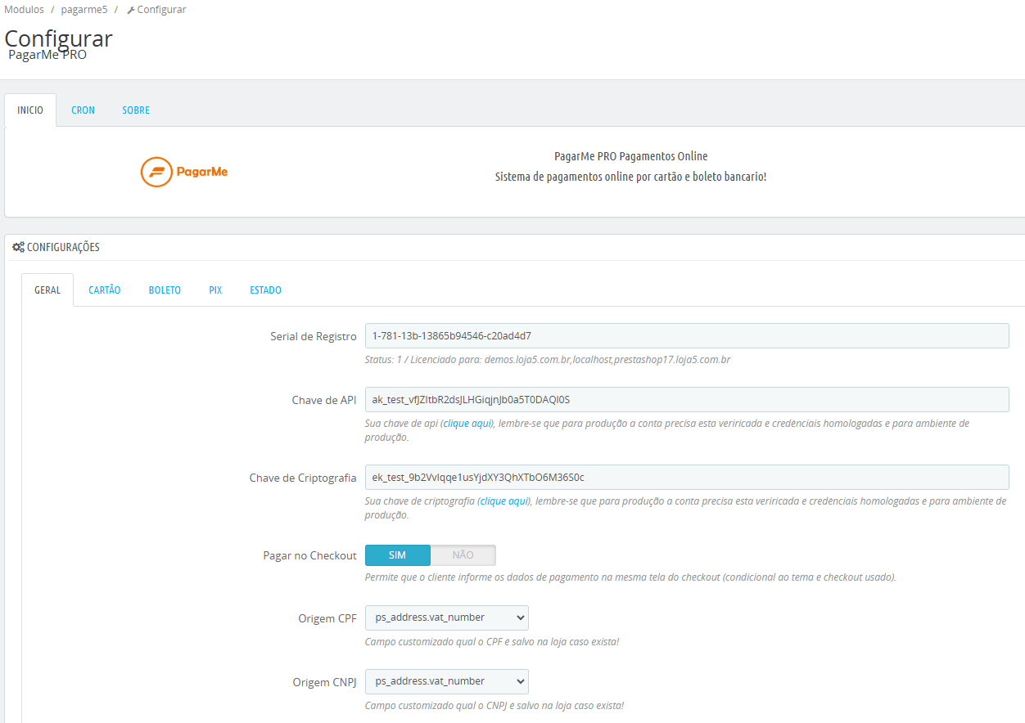Open the ESTADO settings tab
1025x723 pixels.
click(x=265, y=290)
